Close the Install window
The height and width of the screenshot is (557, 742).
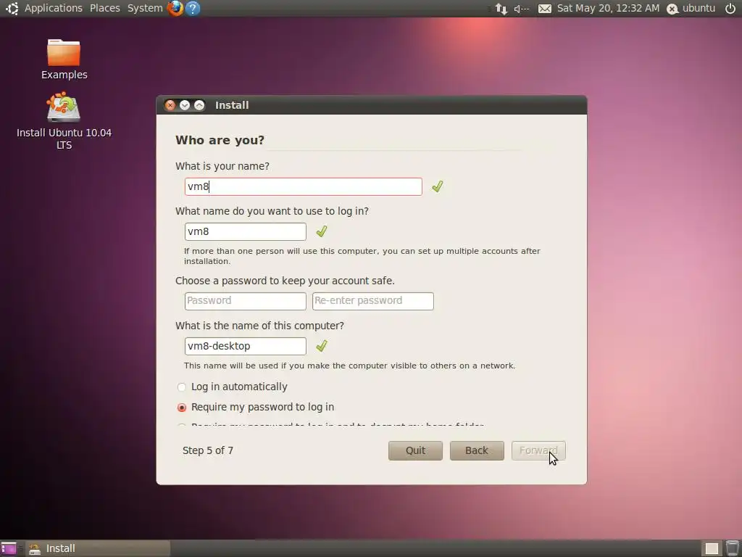point(170,105)
